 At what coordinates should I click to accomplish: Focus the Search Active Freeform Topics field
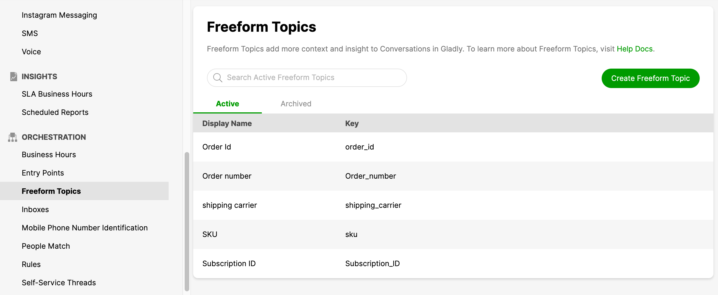click(307, 78)
